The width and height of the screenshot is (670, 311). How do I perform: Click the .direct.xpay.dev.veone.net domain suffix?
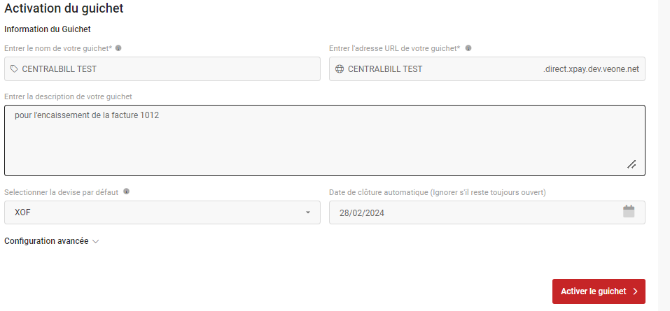(591, 69)
